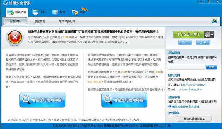Select the 完整掃描 sub-tab

[15, 21]
